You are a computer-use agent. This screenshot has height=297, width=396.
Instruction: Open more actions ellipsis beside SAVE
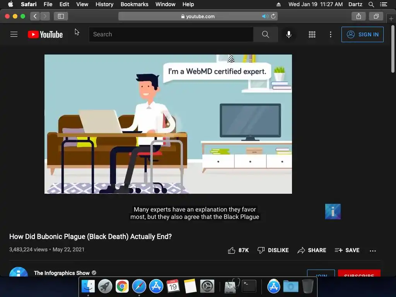pyautogui.click(x=373, y=251)
